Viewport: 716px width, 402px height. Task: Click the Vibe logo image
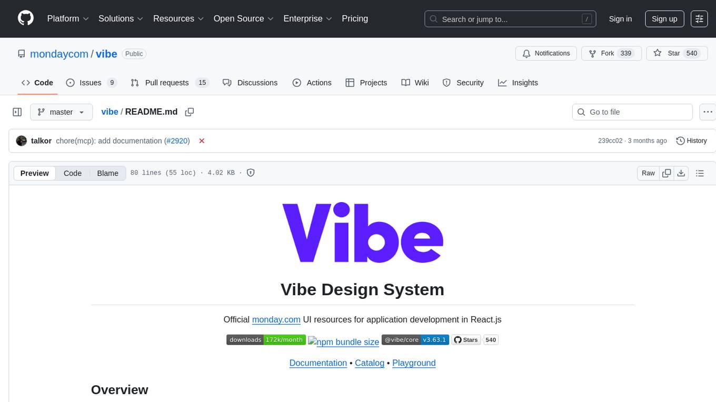[363, 232]
